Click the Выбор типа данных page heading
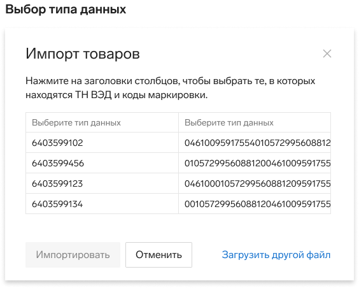359x288 pixels. pyautogui.click(x=66, y=10)
